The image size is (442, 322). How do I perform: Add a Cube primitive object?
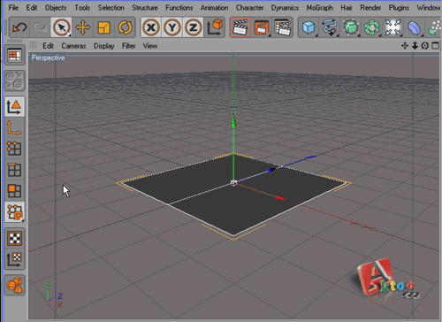309,27
